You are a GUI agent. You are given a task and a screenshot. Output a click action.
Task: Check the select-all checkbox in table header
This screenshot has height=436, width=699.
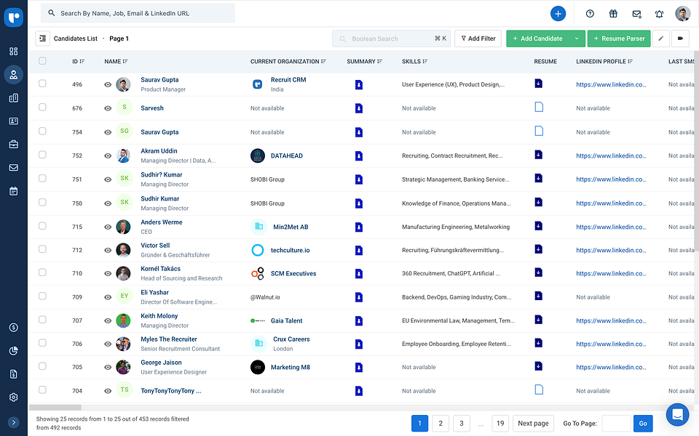pos(42,62)
